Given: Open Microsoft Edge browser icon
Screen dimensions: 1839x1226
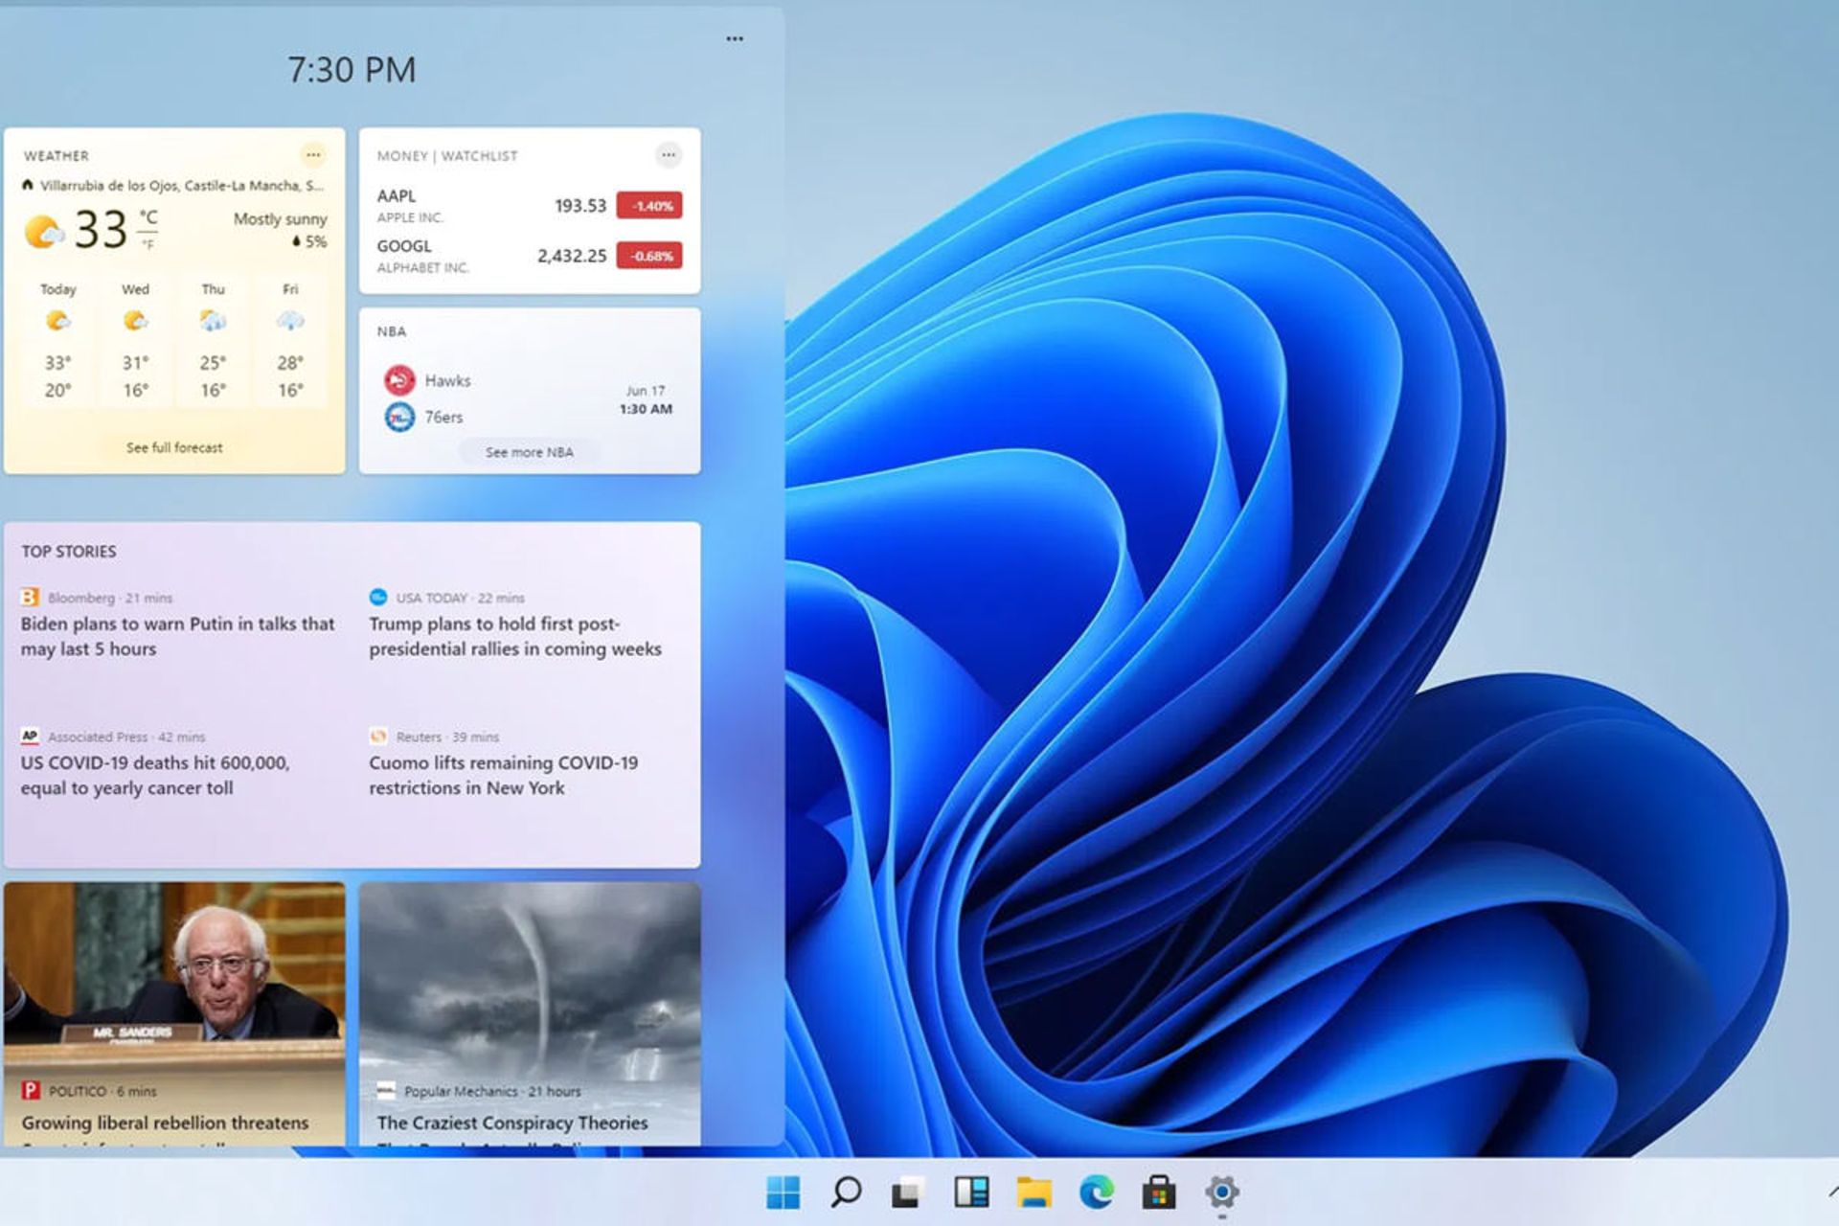Looking at the screenshot, I should pos(1097,1192).
